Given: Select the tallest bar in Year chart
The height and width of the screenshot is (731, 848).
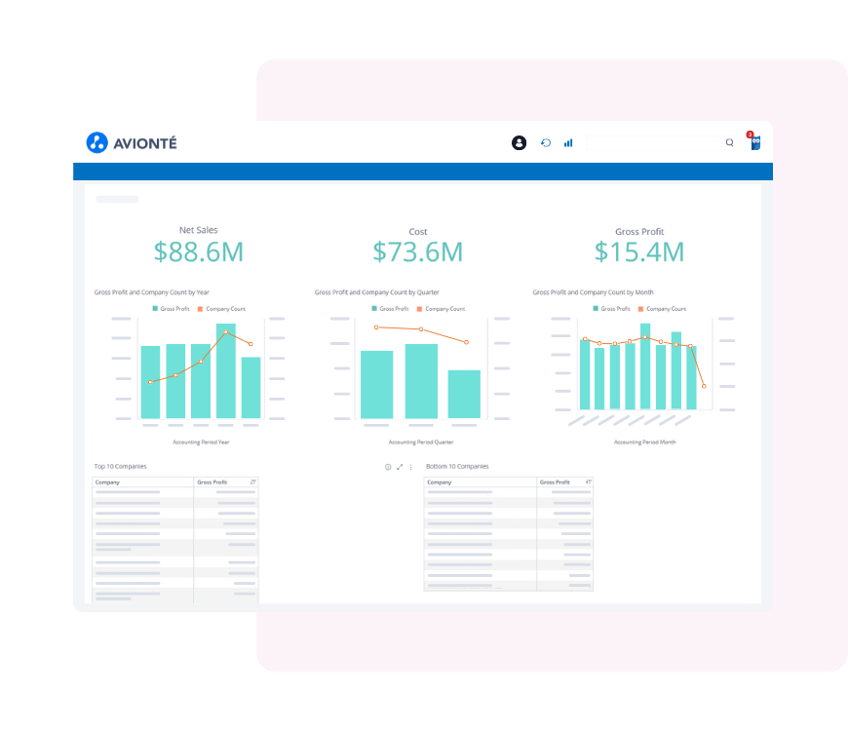Looking at the screenshot, I should tap(226, 370).
